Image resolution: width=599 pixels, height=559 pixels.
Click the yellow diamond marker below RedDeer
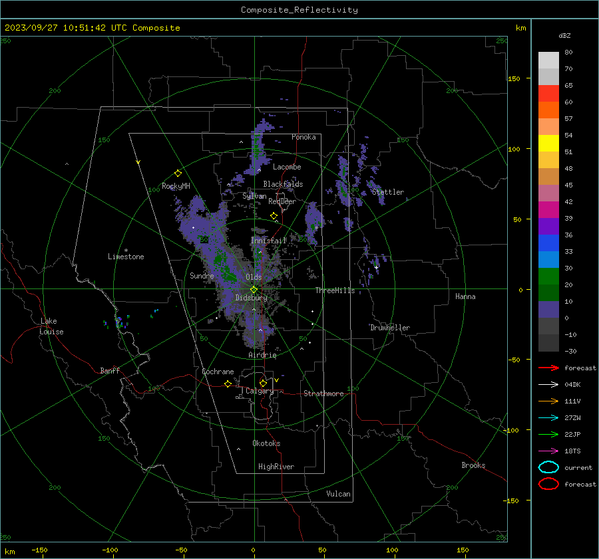pyautogui.click(x=274, y=216)
